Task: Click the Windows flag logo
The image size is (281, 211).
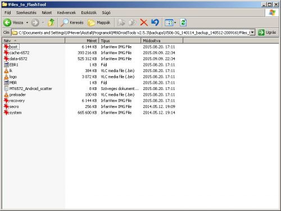Action: coord(272,13)
